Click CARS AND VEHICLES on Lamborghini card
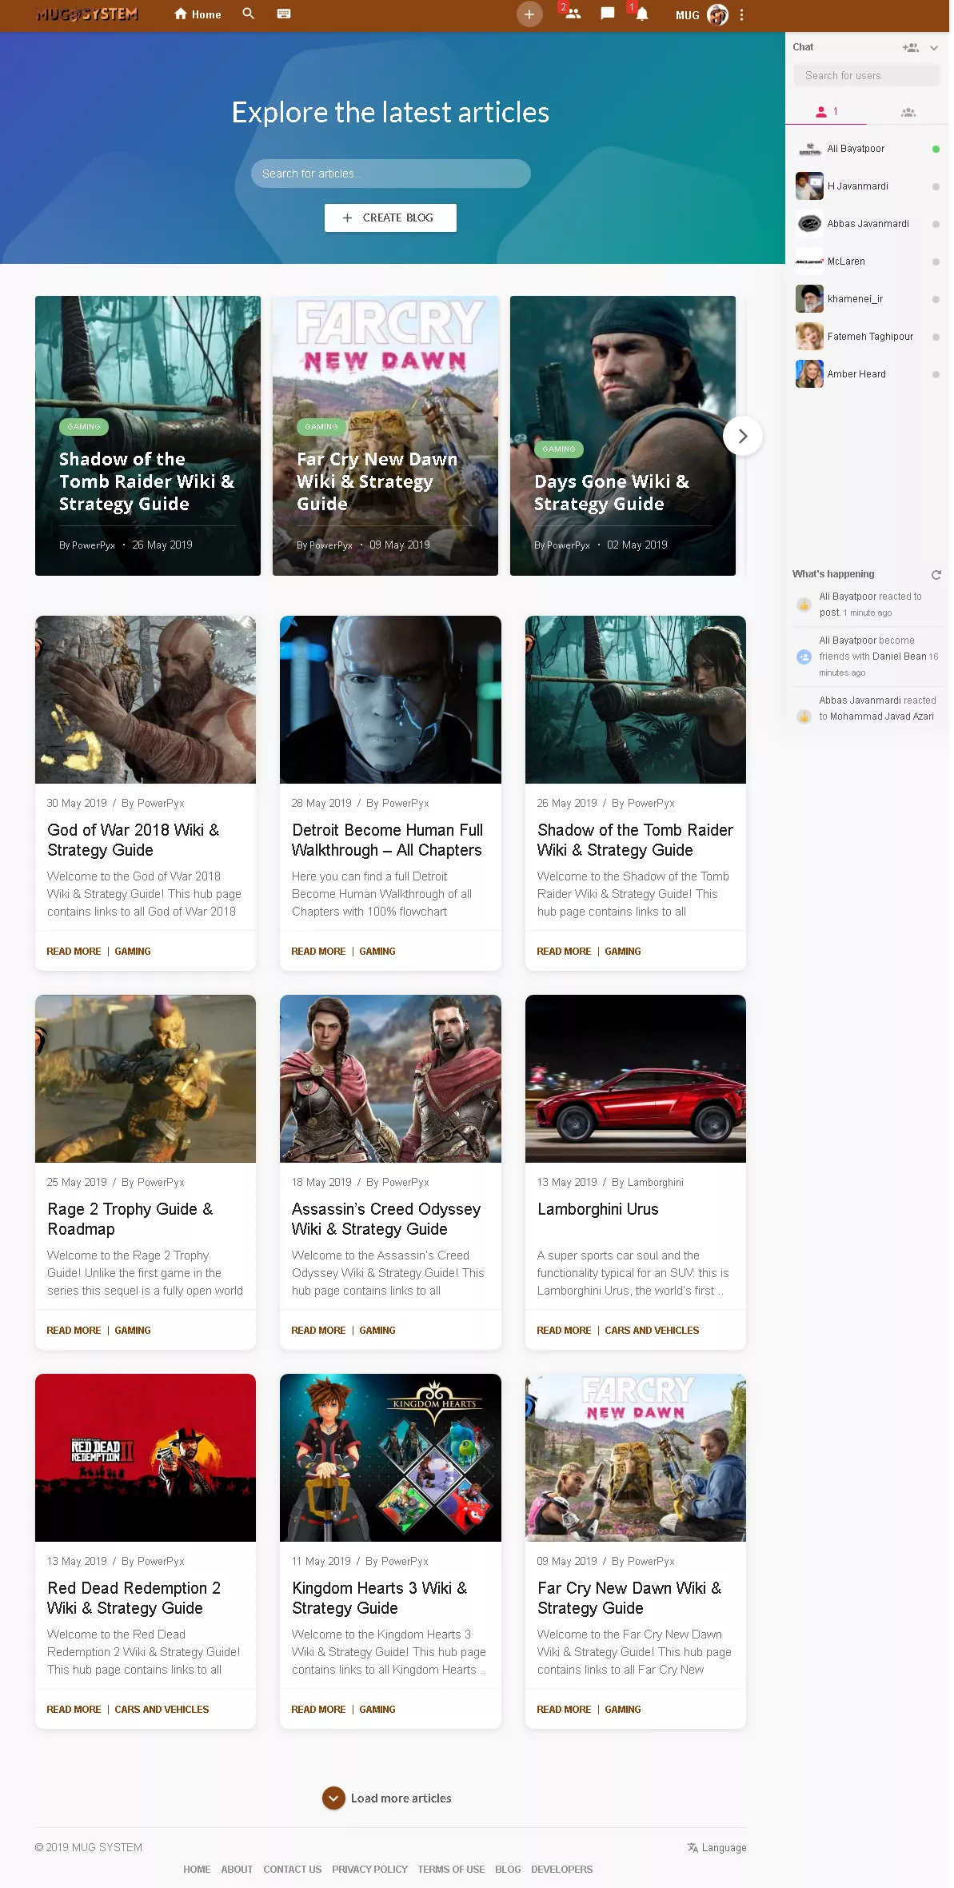954x1888 pixels. (652, 1330)
